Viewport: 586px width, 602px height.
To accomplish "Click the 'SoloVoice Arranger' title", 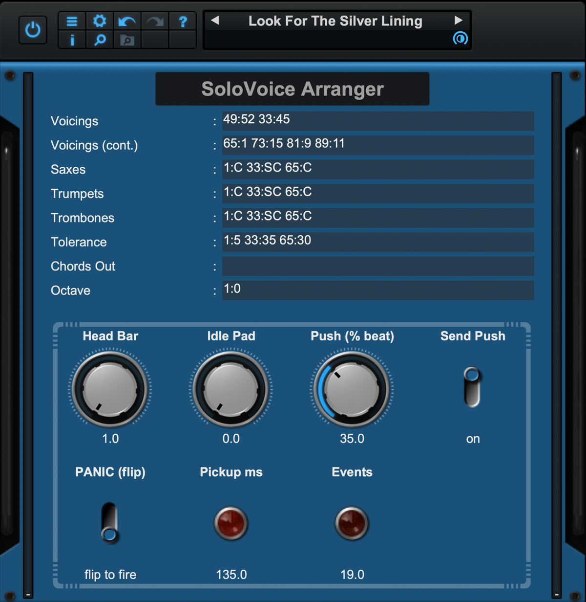I will click(x=293, y=89).
